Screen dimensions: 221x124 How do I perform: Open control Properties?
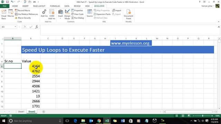77,10
